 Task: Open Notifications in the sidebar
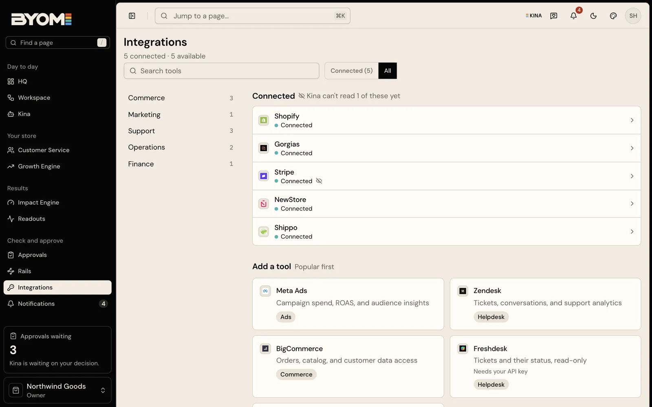57,304
